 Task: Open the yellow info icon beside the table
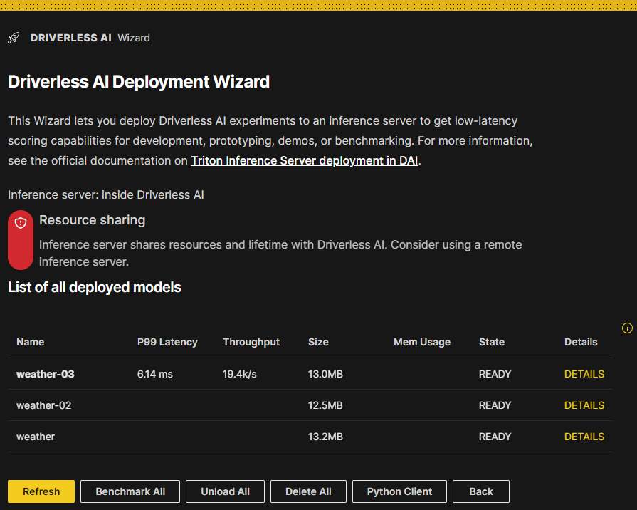click(x=627, y=328)
